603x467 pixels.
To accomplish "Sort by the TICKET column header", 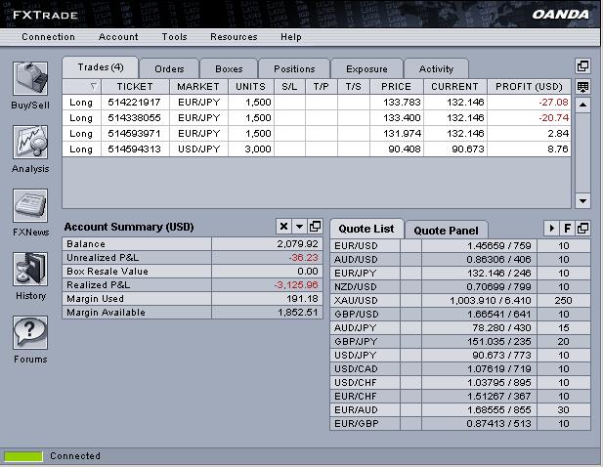I will coord(135,87).
